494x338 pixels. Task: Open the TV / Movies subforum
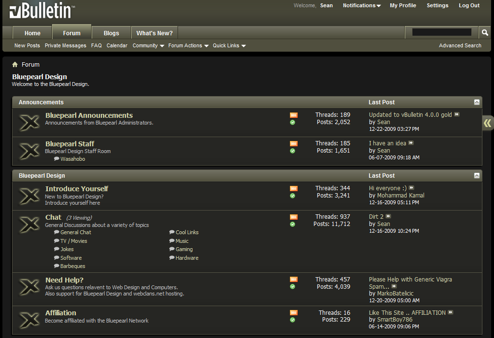74,241
